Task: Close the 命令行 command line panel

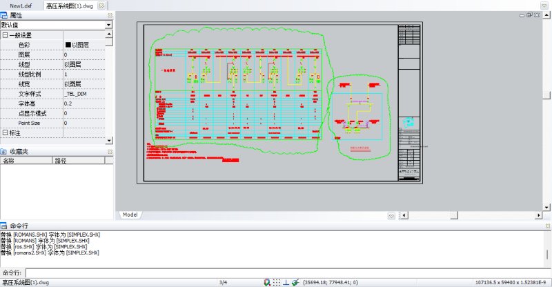Action: [x=547, y=226]
